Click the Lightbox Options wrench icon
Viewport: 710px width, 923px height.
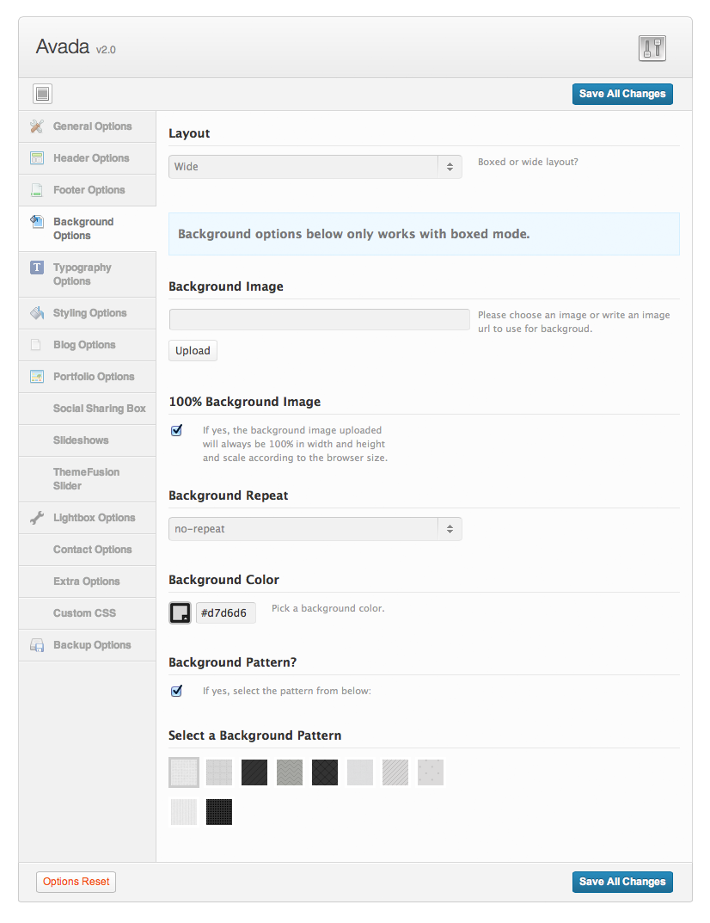click(36, 518)
